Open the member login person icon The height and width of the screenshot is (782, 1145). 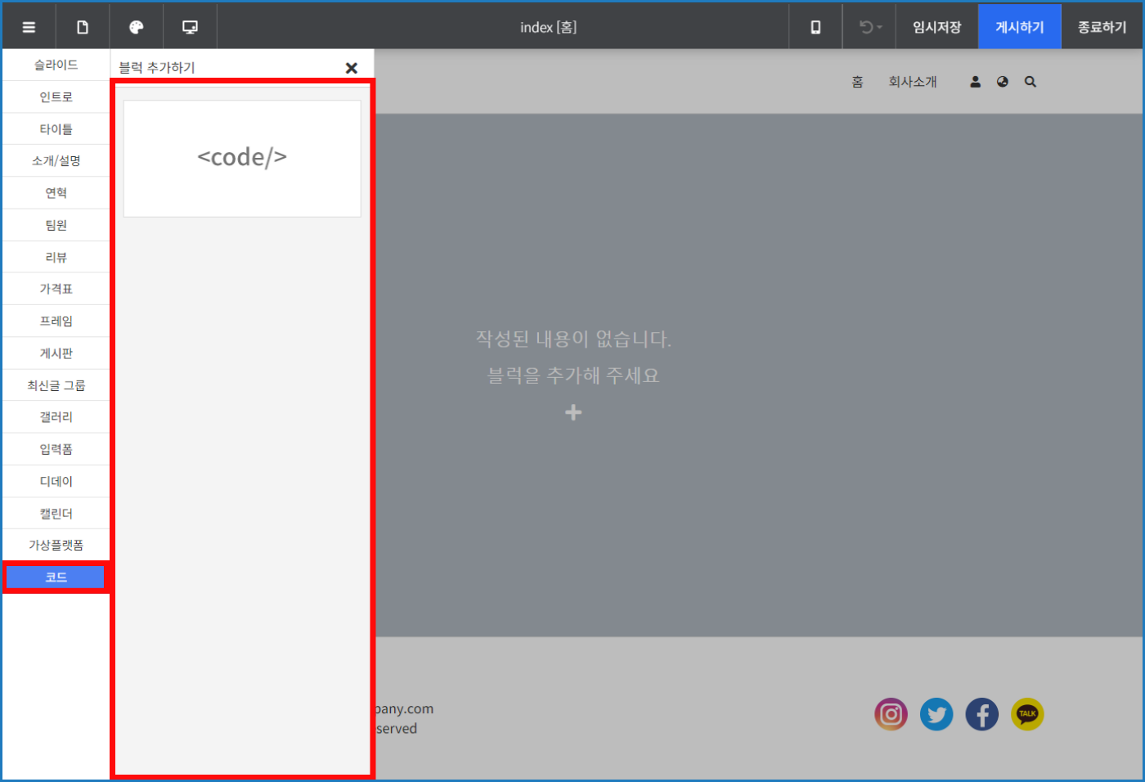(975, 81)
